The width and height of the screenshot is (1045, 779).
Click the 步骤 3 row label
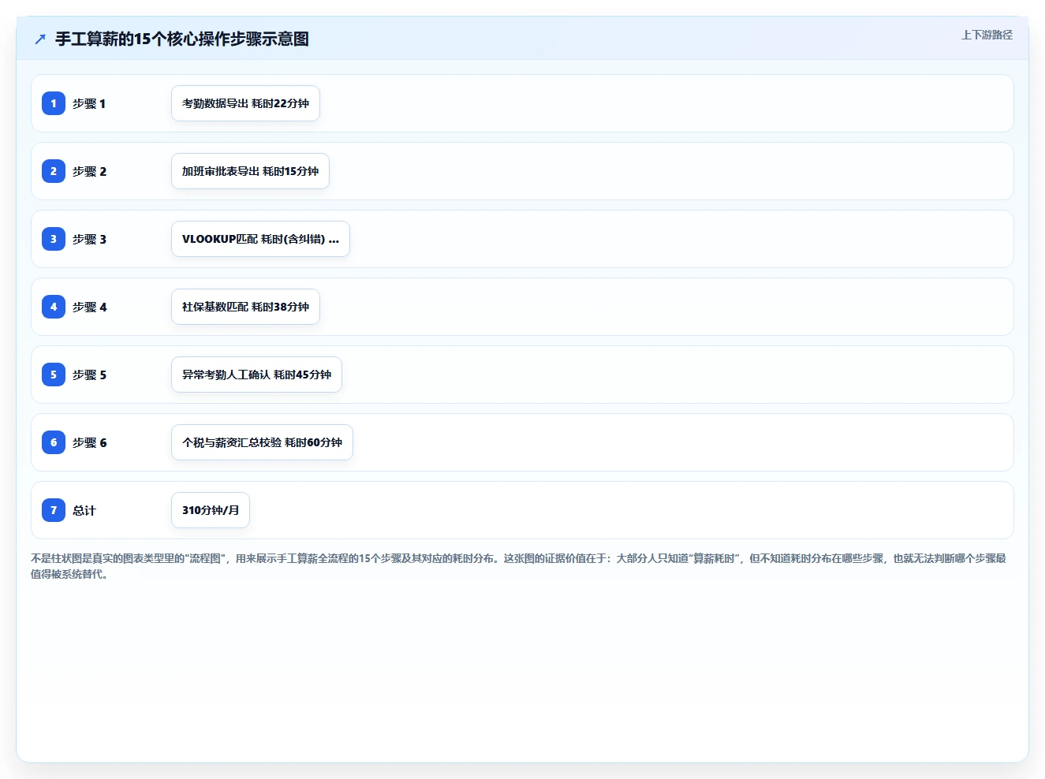89,239
